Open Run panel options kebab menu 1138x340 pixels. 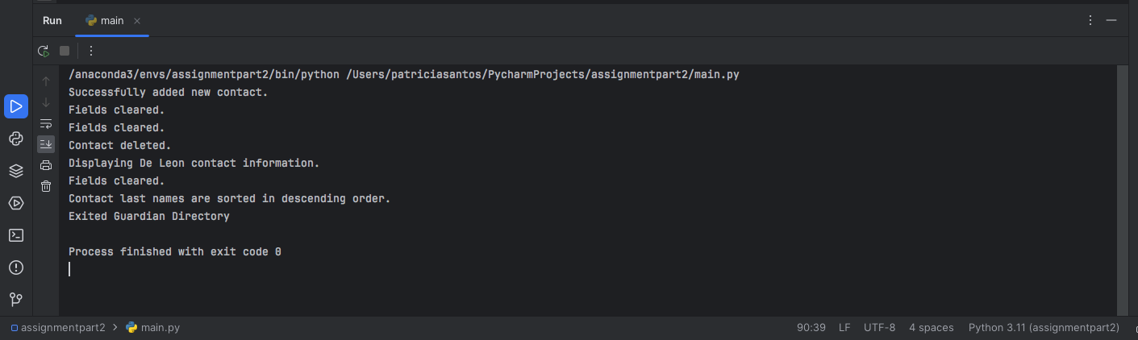(1090, 21)
